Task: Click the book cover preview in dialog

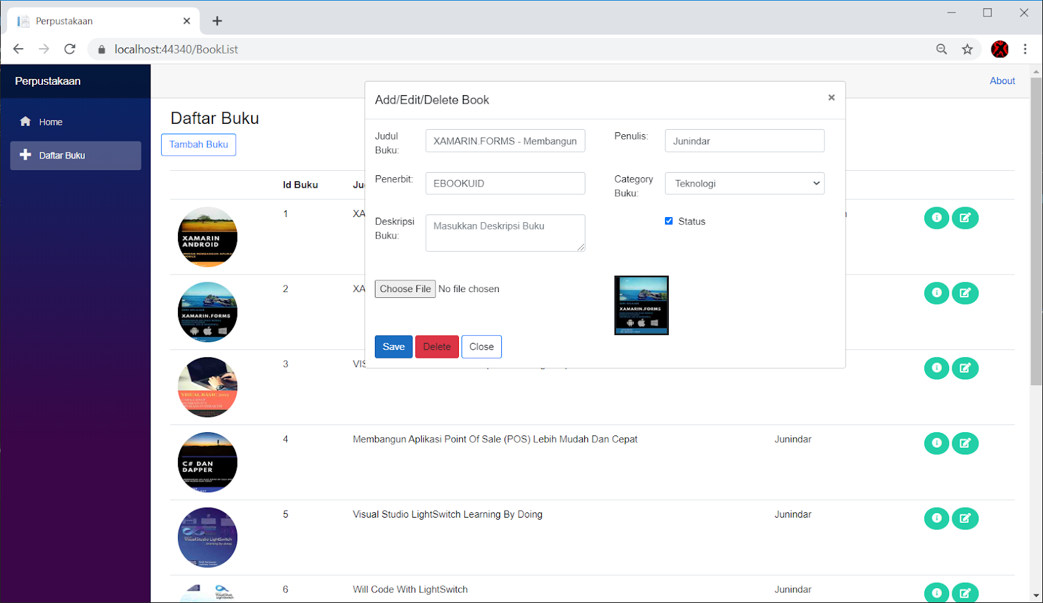Action: [641, 305]
